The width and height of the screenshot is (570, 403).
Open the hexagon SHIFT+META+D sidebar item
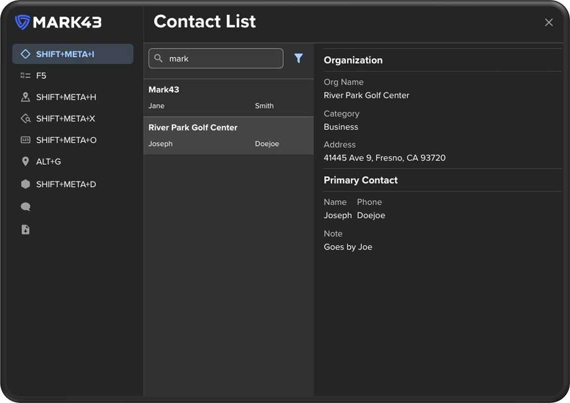pyautogui.click(x=26, y=184)
